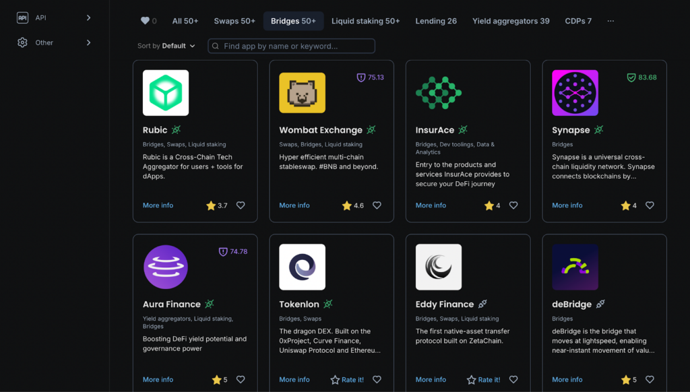The height and width of the screenshot is (392, 690).
Task: Click the Wombat Exchange logo
Action: tap(302, 92)
